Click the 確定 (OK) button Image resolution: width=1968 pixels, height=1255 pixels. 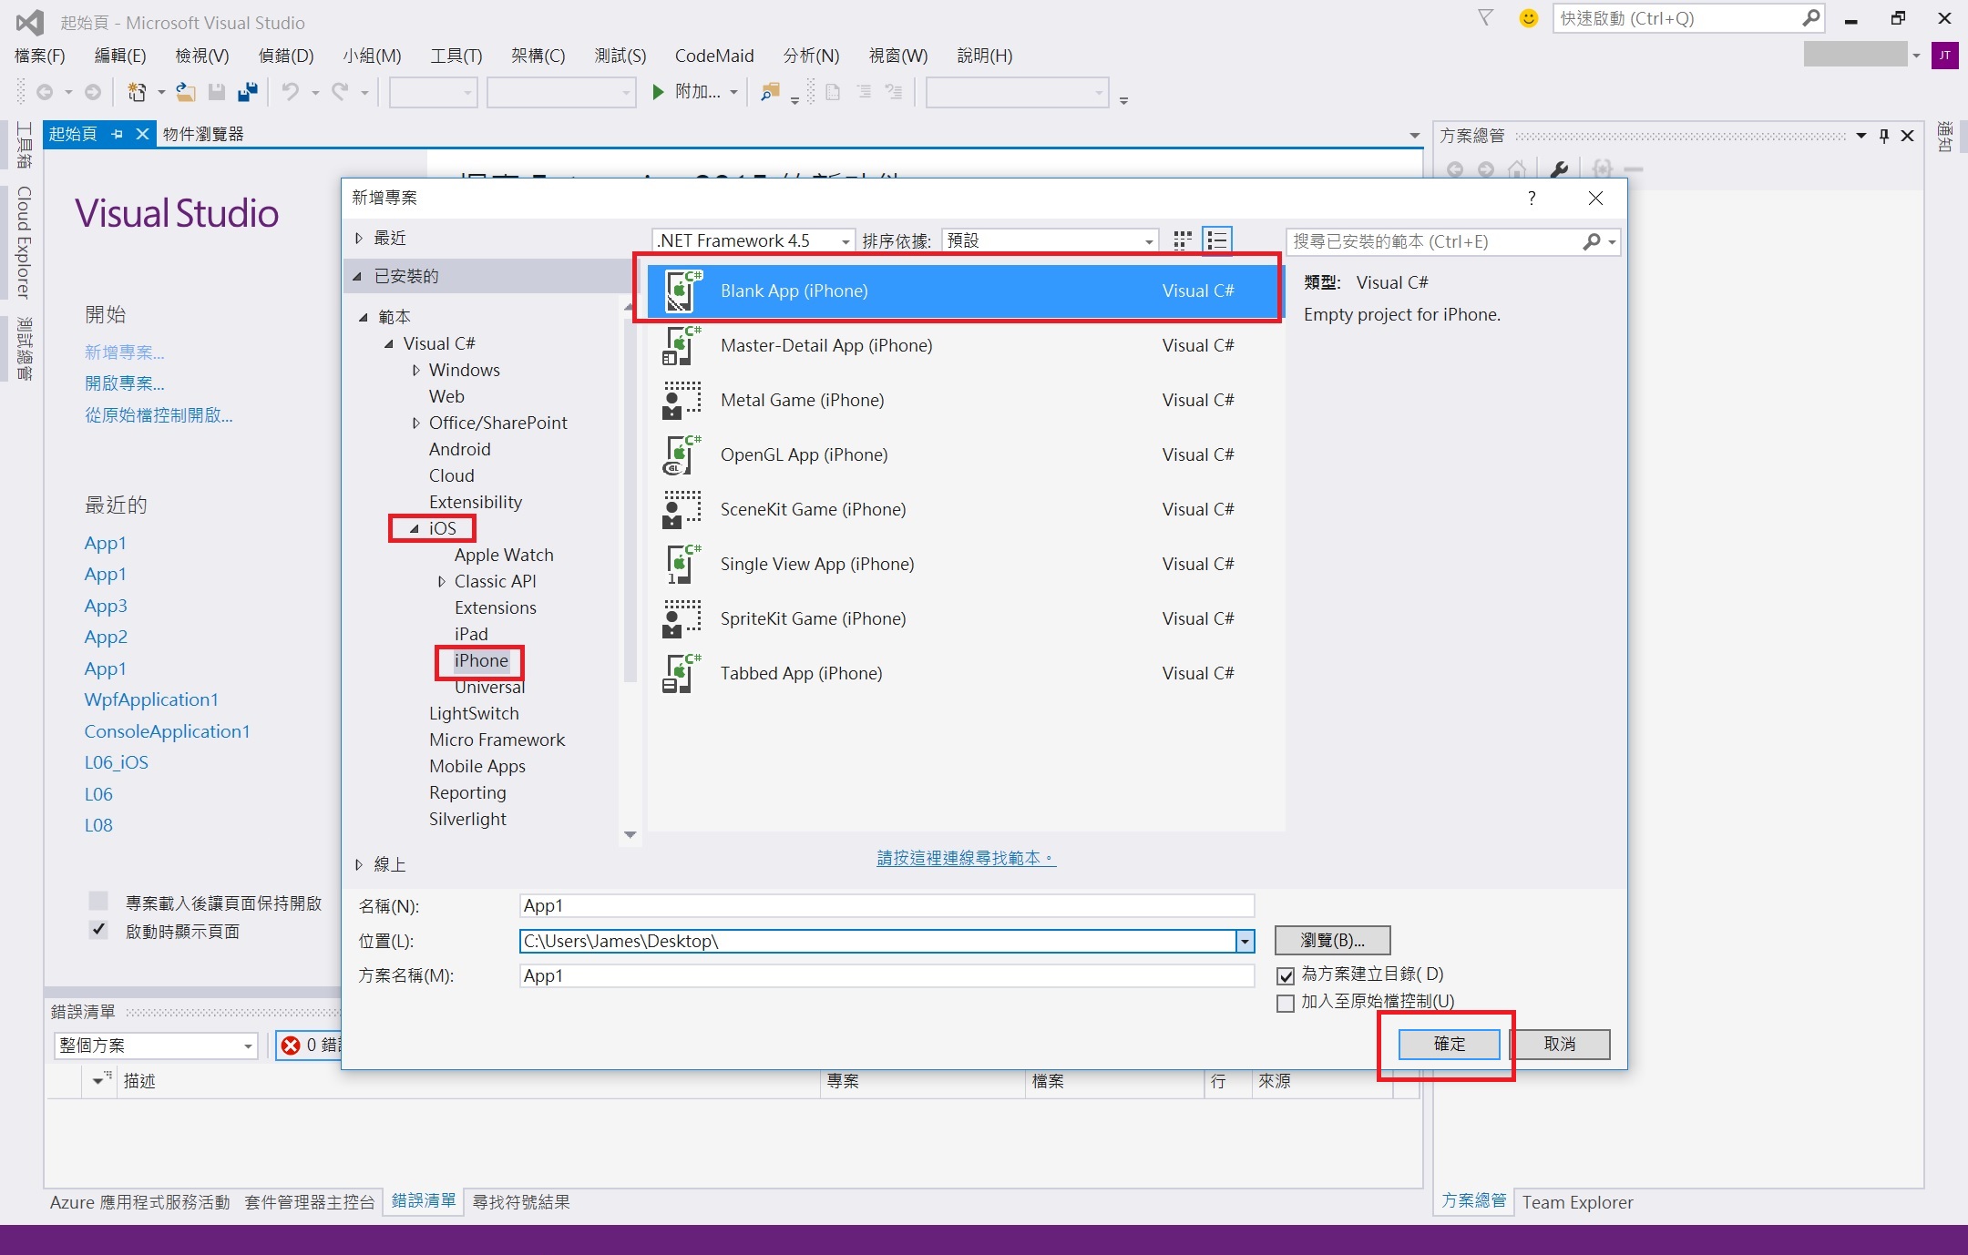click(x=1449, y=1044)
